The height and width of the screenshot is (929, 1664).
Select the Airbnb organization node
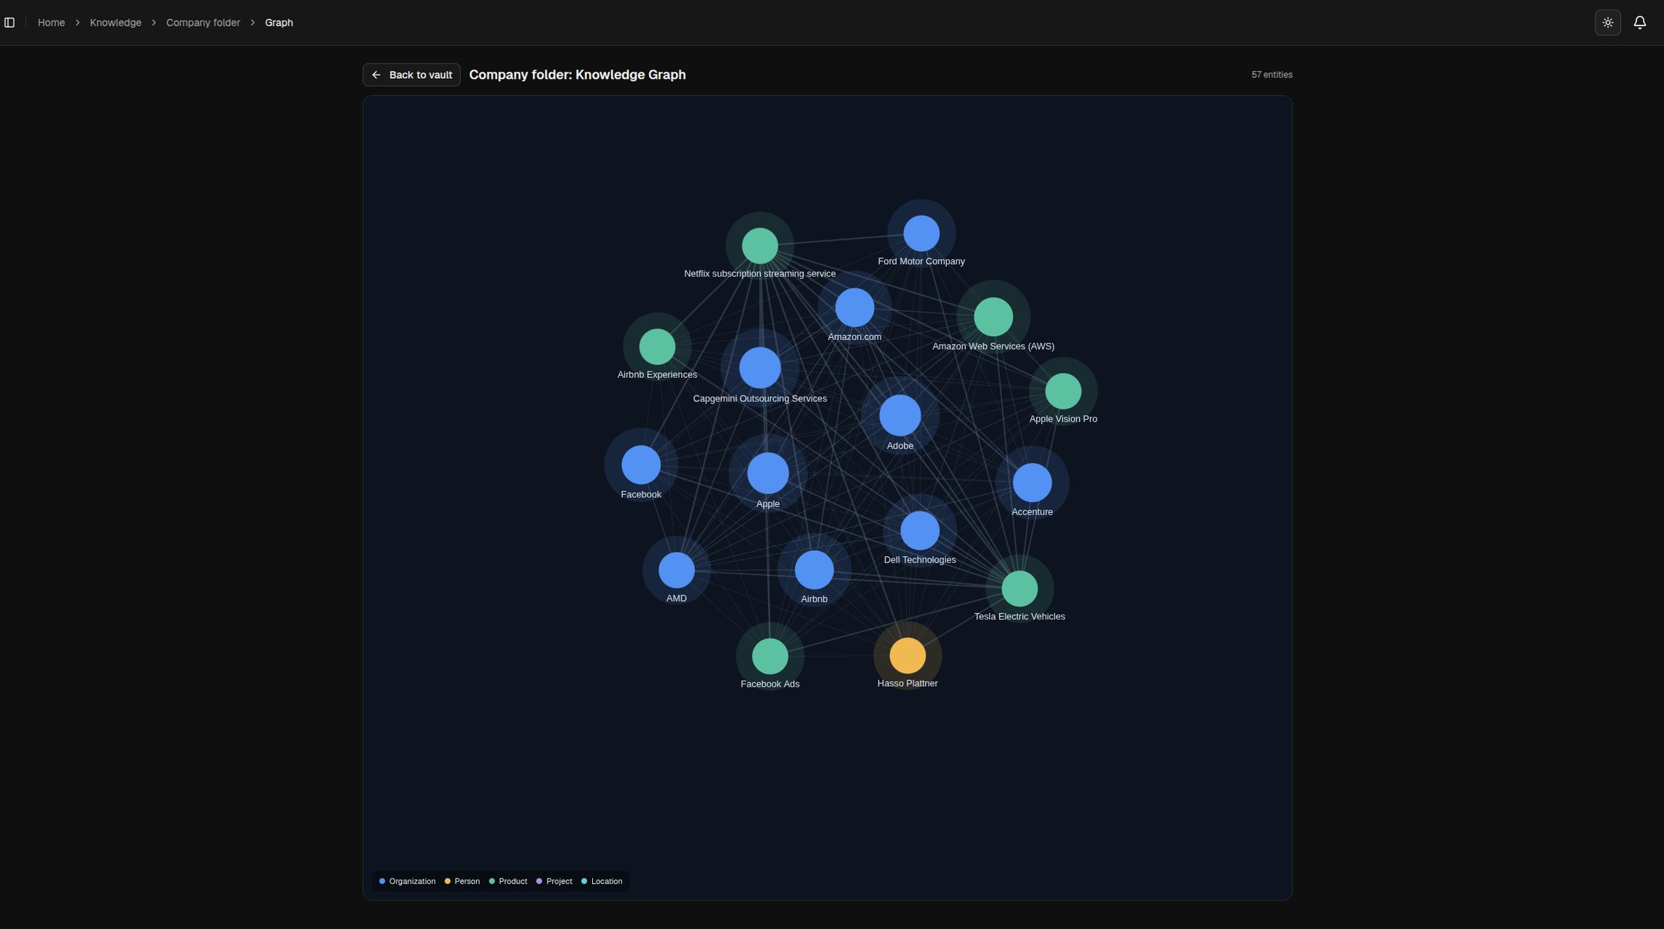[813, 570]
